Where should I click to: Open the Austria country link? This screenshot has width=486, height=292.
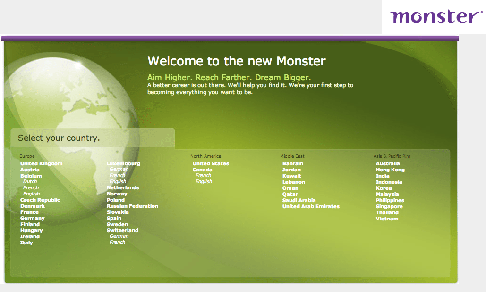[30, 170]
